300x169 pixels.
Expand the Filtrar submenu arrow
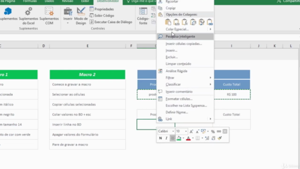(210, 77)
